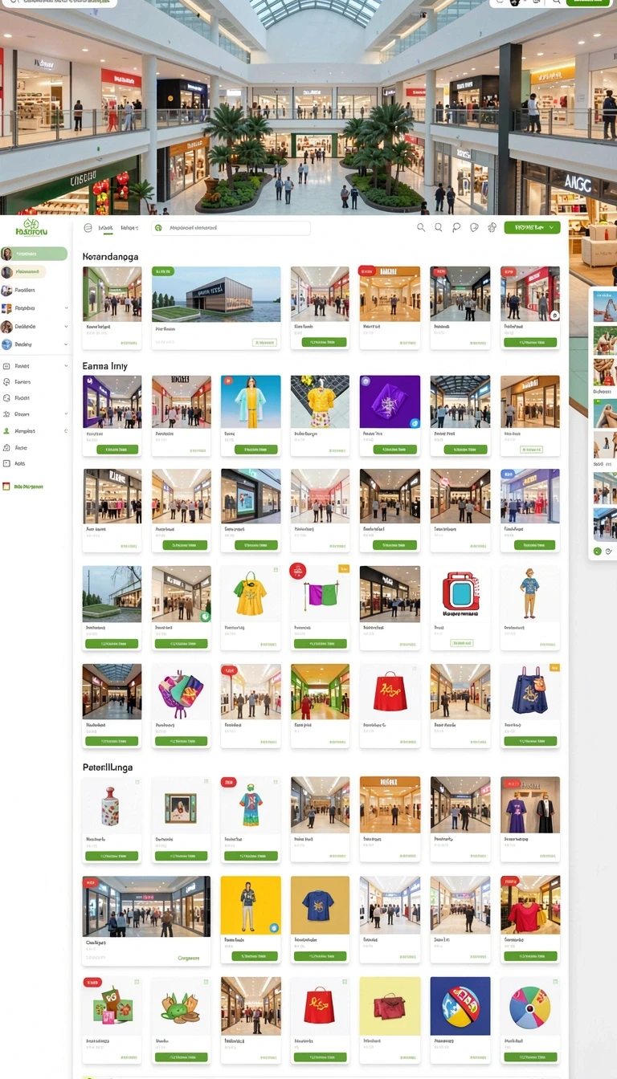Open the waterfront building thumbnail
This screenshot has height=1079, width=617.
tap(216, 294)
